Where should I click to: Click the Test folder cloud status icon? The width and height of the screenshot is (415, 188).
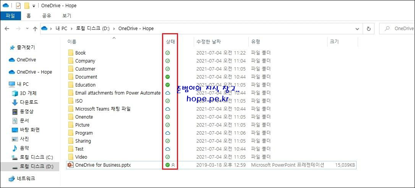(167, 149)
